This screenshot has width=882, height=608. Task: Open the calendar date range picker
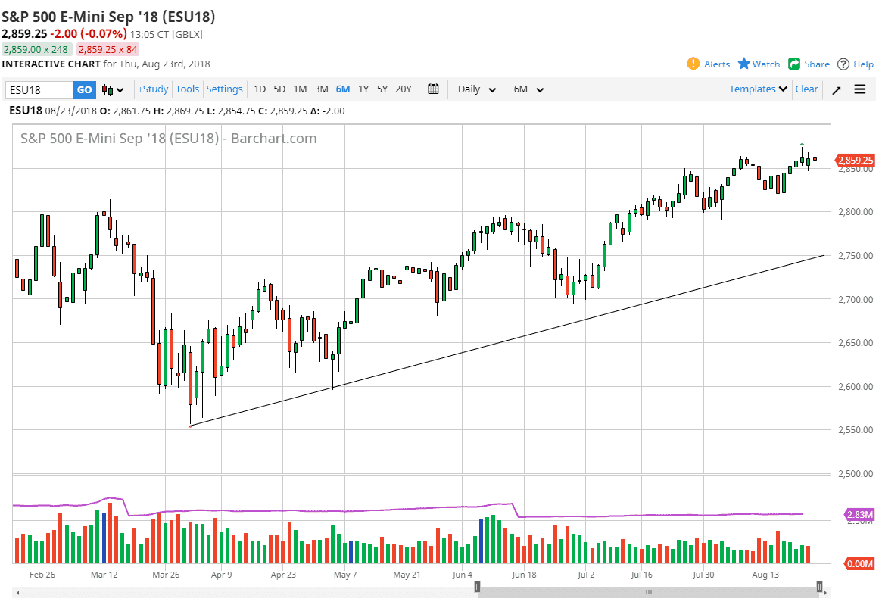(x=433, y=89)
